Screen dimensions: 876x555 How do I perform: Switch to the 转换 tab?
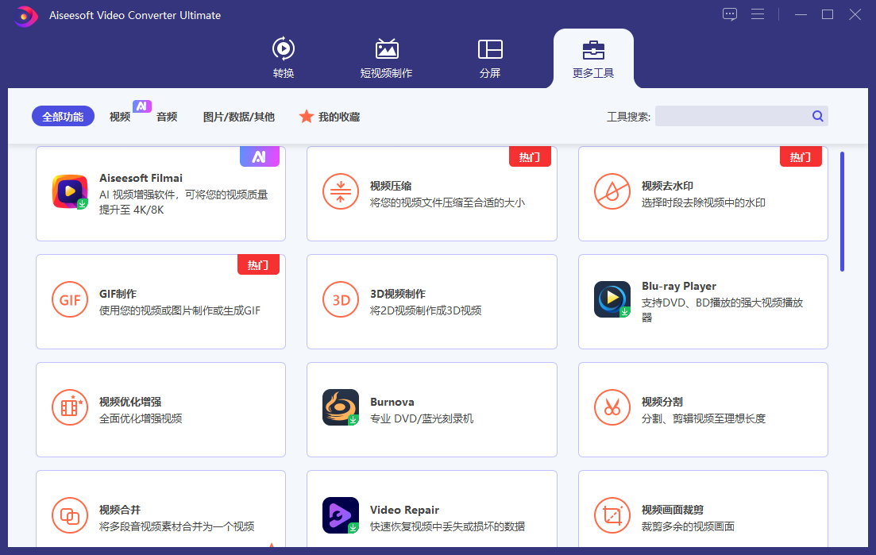(284, 58)
